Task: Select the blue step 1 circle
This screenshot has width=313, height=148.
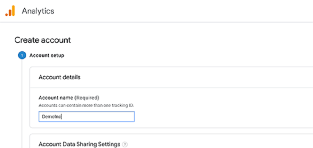Action: click(22, 55)
